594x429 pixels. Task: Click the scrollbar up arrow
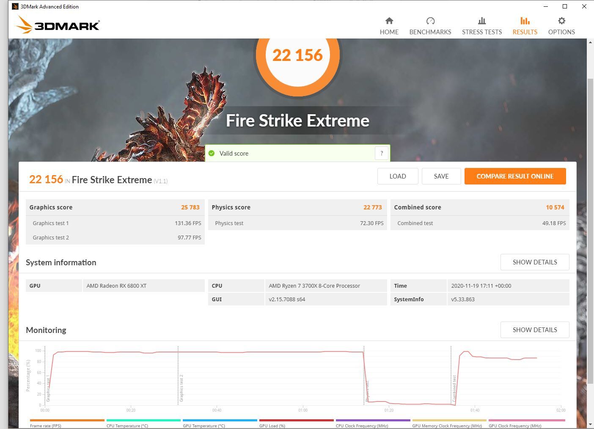point(590,42)
